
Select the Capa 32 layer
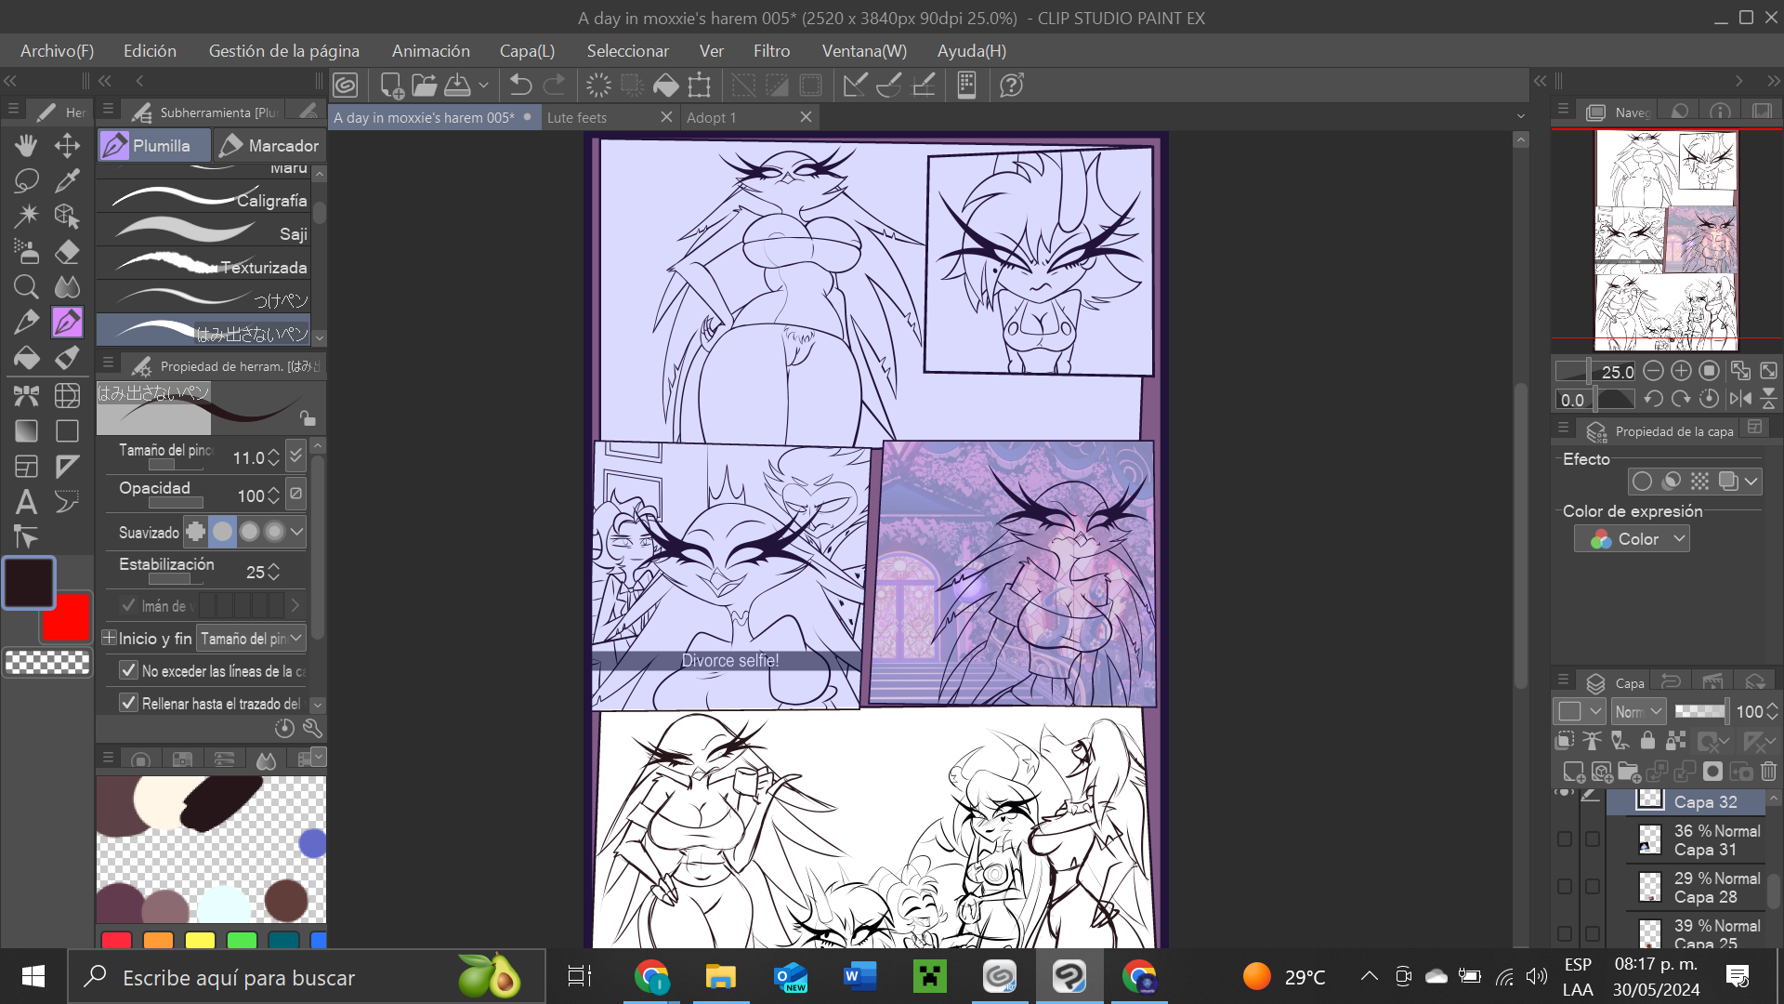point(1686,801)
